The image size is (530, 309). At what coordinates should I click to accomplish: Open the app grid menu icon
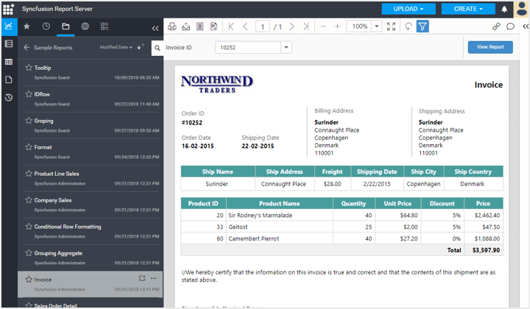coord(8,9)
